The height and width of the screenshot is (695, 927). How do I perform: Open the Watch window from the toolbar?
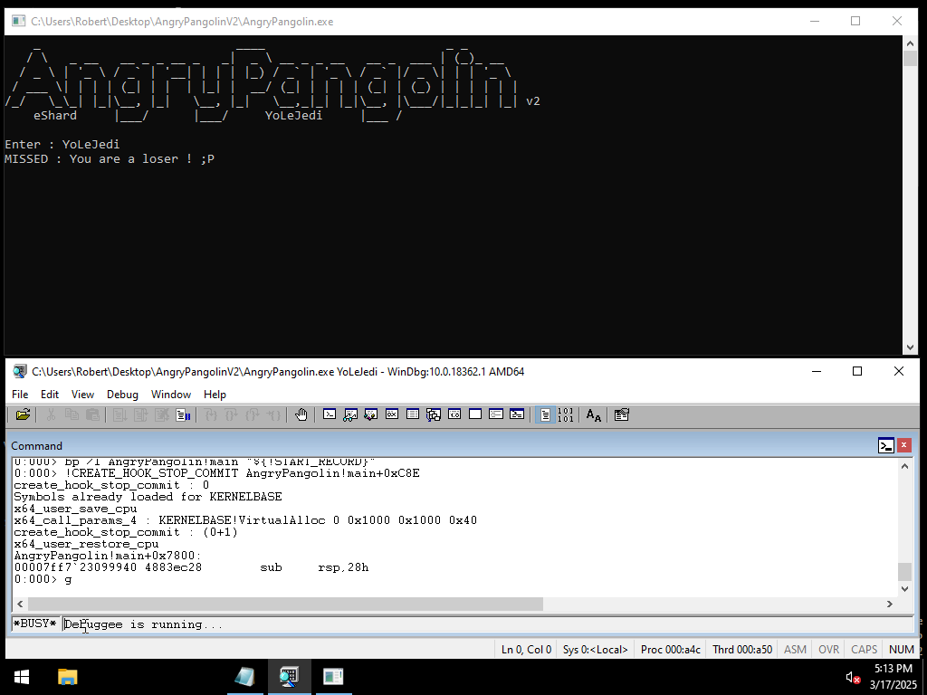350,414
